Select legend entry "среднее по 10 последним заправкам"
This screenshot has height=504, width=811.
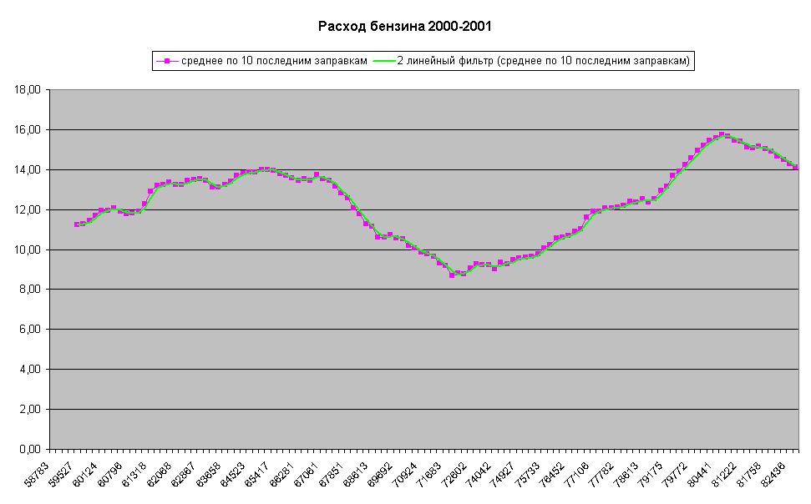274,61
